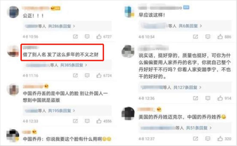Like the comment with 4556 likes
The width and height of the screenshot is (237, 146).
coord(99,121)
